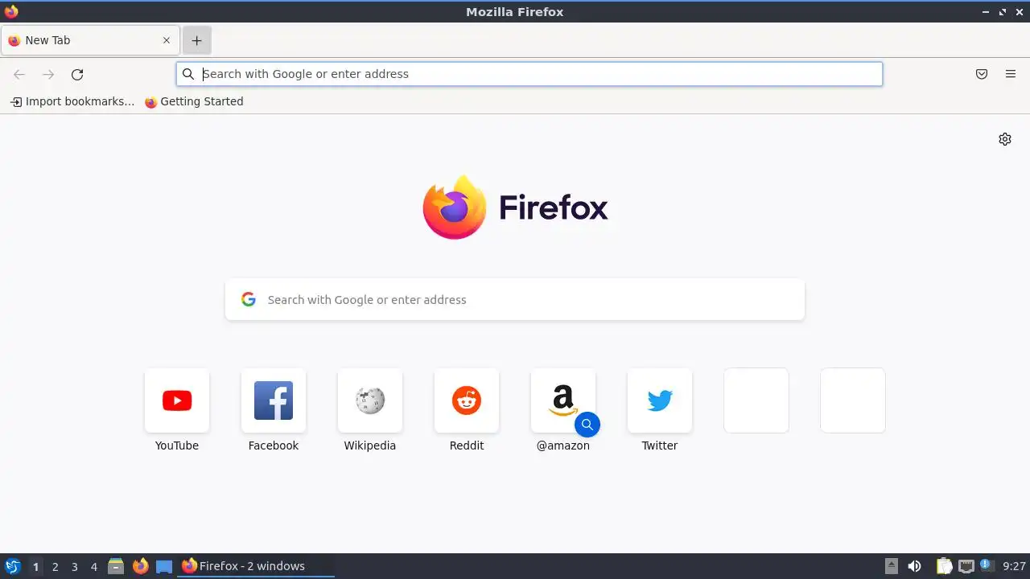This screenshot has height=579, width=1030.
Task: Open the YouTube shortcut tile
Action: click(x=177, y=400)
